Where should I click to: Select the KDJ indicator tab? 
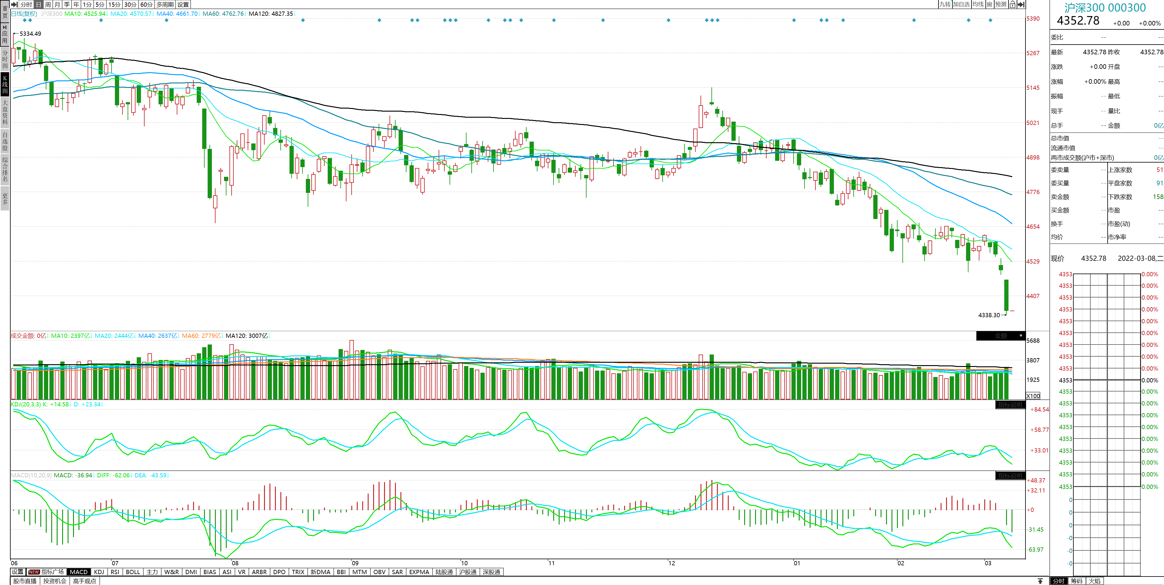[x=99, y=572]
